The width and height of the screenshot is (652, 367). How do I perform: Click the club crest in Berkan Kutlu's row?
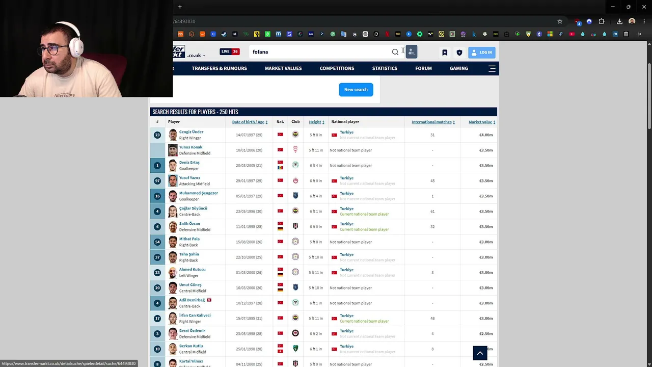tap(295, 349)
